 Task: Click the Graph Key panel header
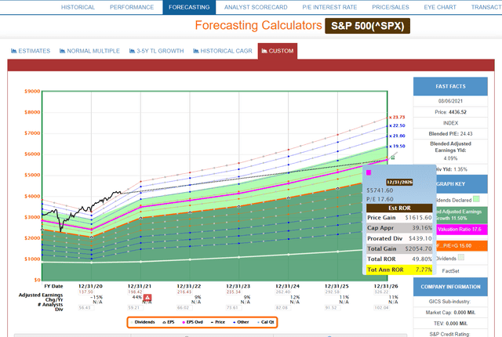click(462, 184)
